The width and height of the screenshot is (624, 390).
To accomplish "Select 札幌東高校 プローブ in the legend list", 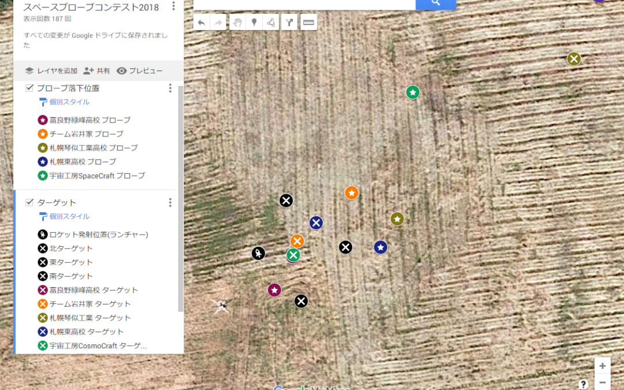I will point(83,162).
